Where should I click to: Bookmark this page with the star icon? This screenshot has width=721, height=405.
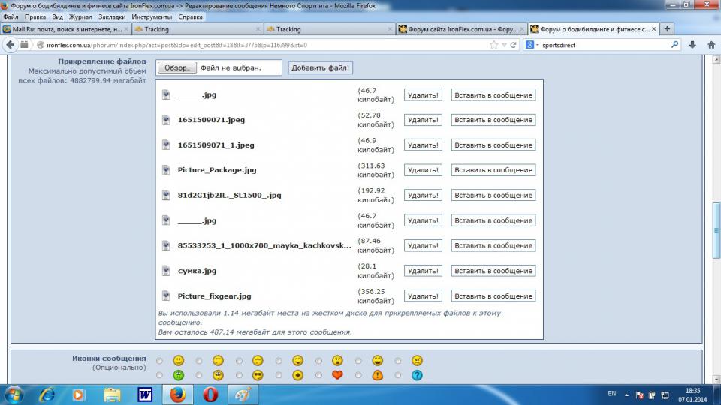pos(493,45)
